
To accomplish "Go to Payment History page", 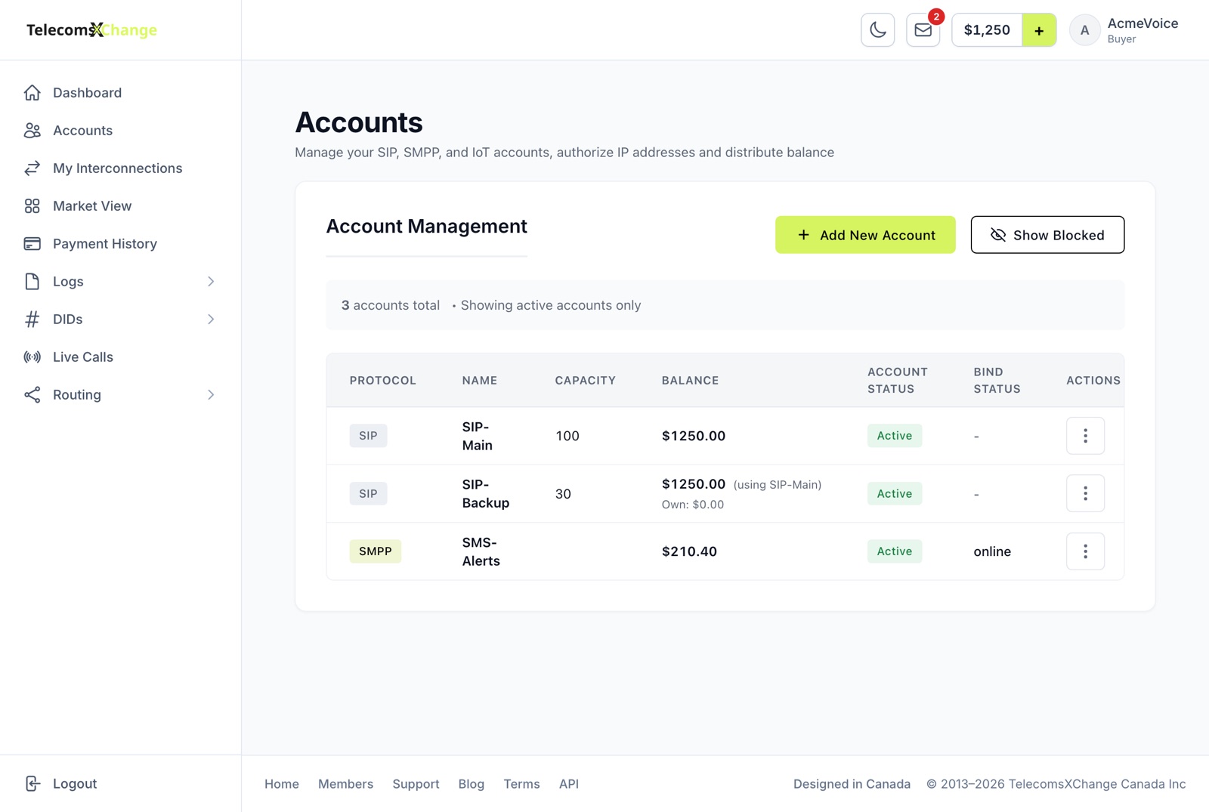I will click(x=105, y=244).
